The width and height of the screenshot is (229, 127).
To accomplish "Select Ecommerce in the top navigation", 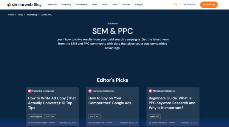I will tap(81, 5).
